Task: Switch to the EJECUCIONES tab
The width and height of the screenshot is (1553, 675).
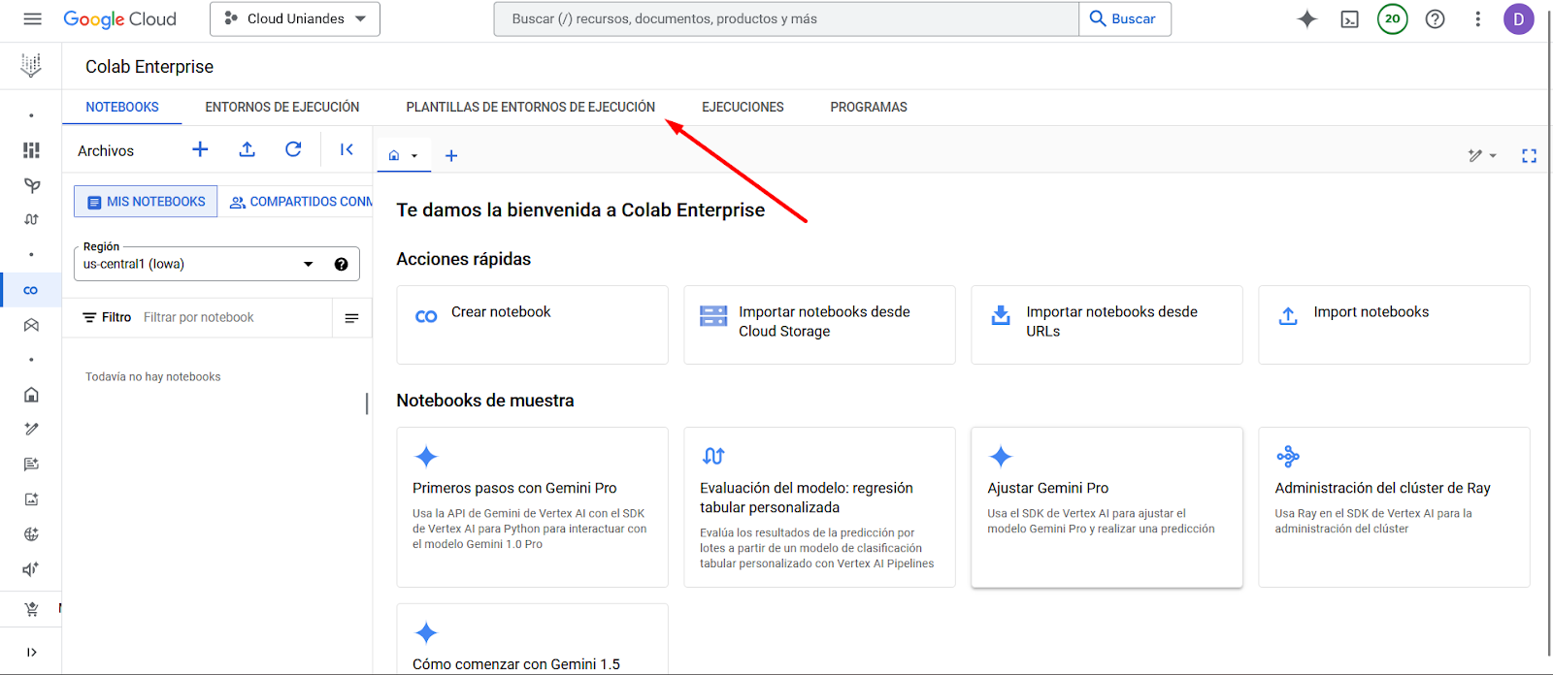Action: pyautogui.click(x=743, y=107)
